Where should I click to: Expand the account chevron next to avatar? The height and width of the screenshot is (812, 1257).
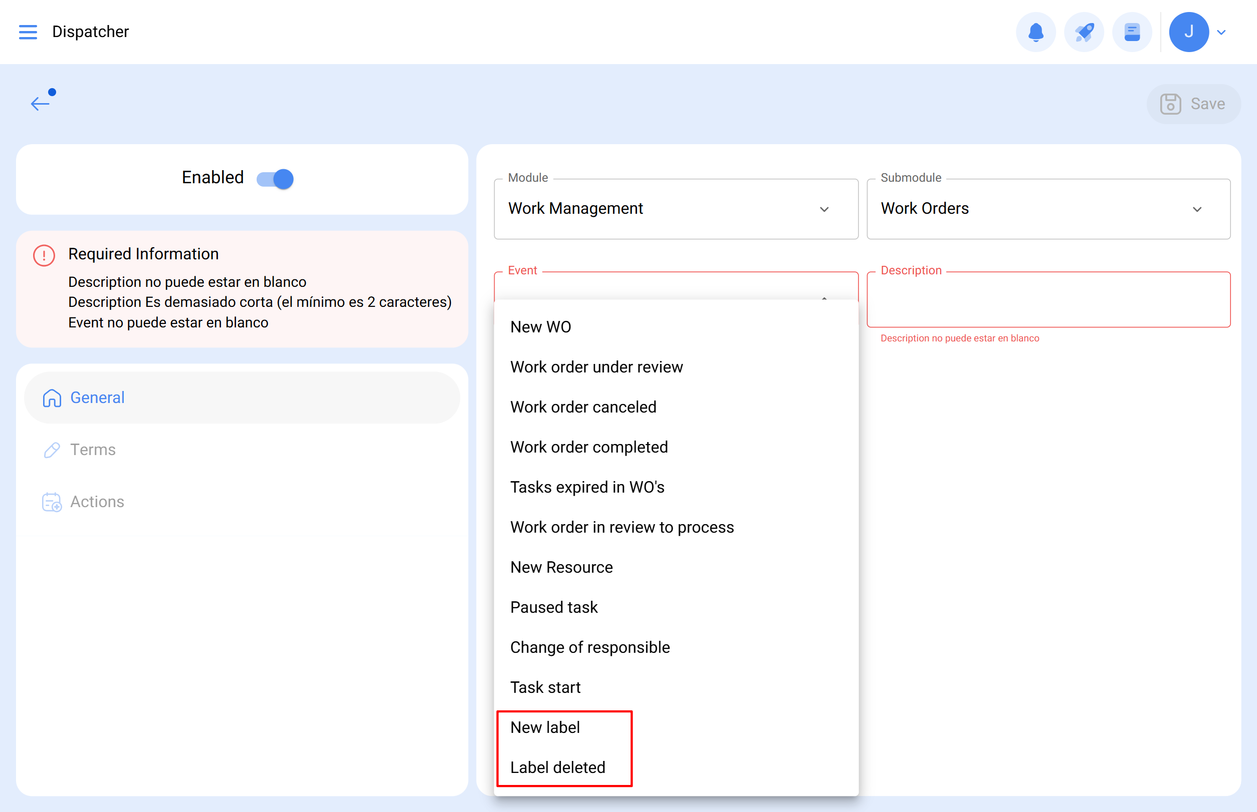1221,32
